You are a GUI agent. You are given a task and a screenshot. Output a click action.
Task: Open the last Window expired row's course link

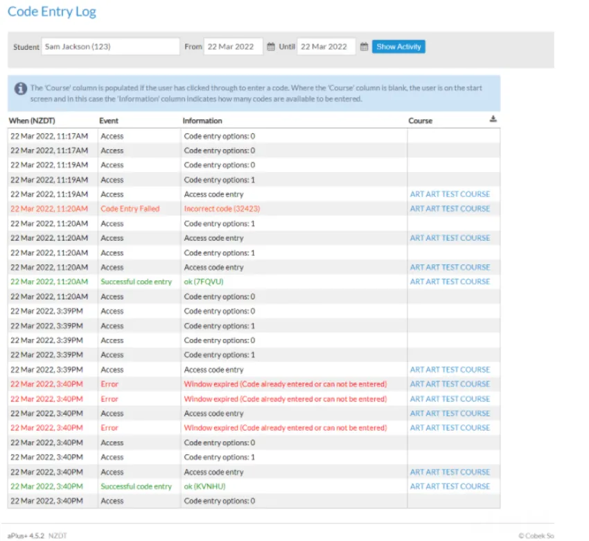coord(450,428)
